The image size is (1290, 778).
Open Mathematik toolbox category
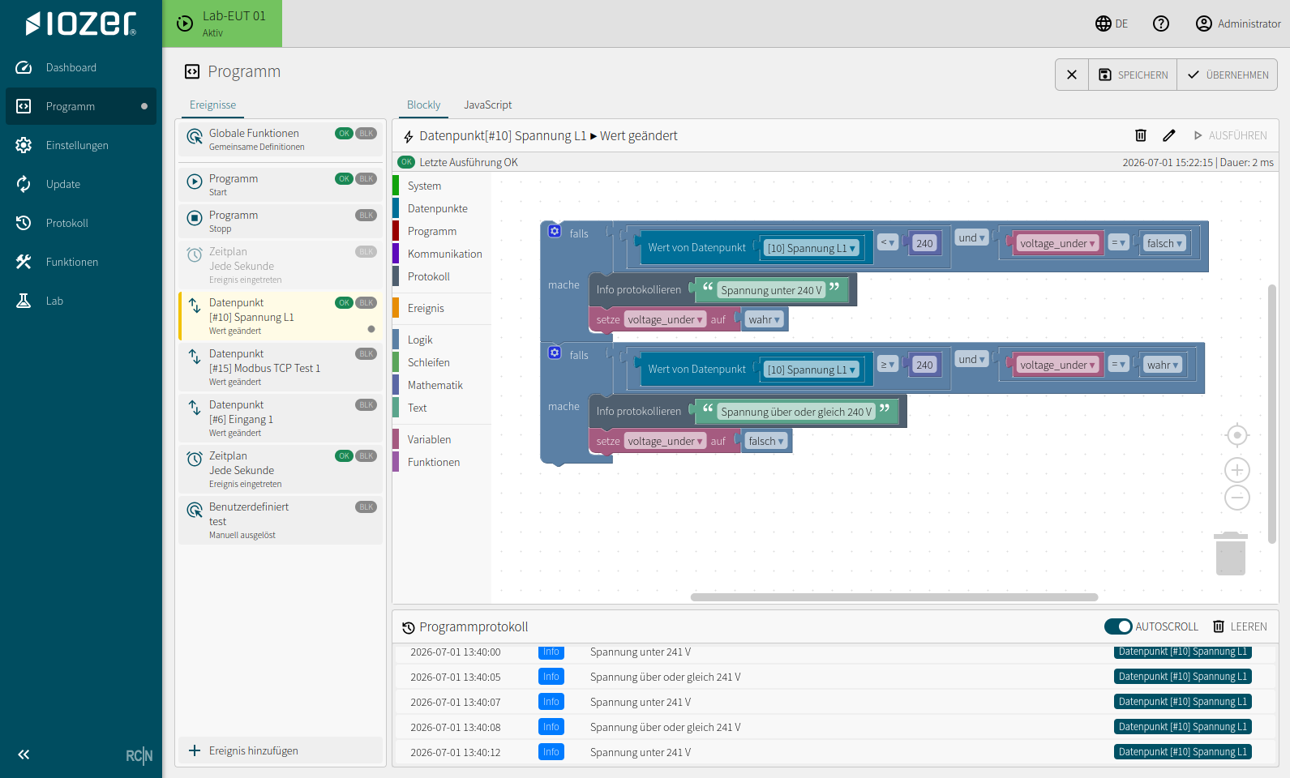(442, 385)
